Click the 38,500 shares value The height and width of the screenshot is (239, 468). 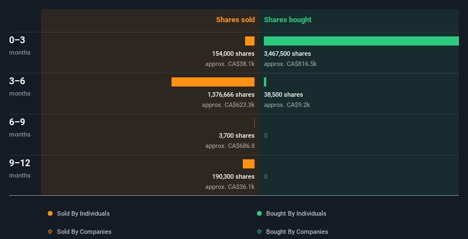coord(283,94)
